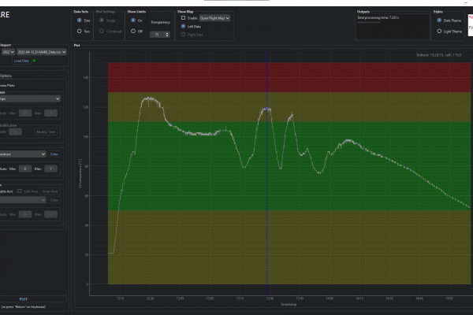Click the X-axis variable dropdown arrow
Screen dimensions: 473x315
(x=58, y=98)
